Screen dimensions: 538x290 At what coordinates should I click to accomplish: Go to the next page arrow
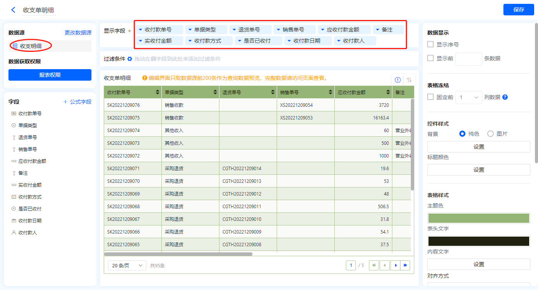pos(395,265)
